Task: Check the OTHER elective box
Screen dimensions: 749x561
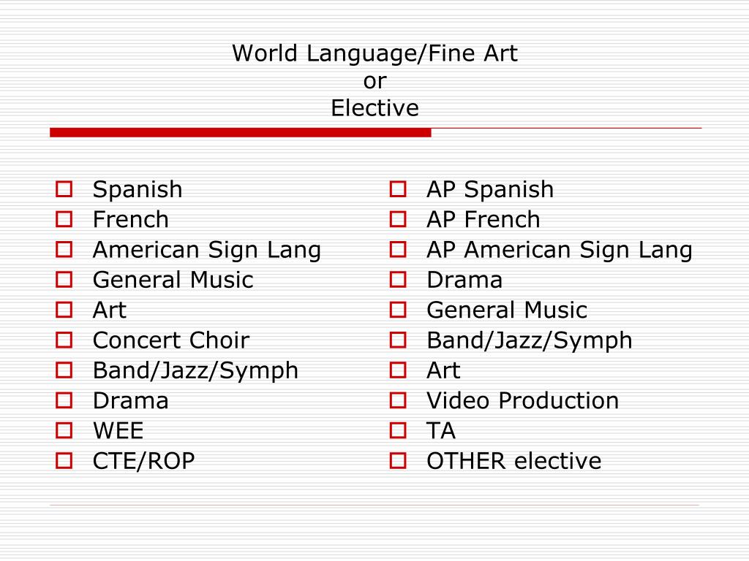Action: coord(398,461)
